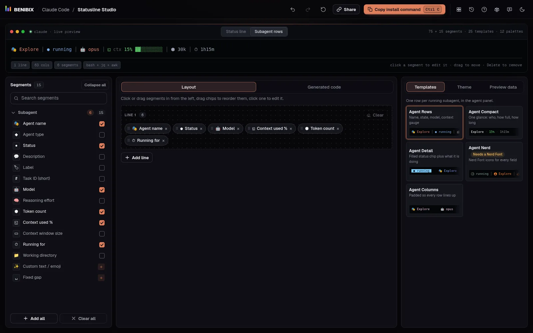
Task: Focus the Search segments input field
Action: (x=59, y=98)
